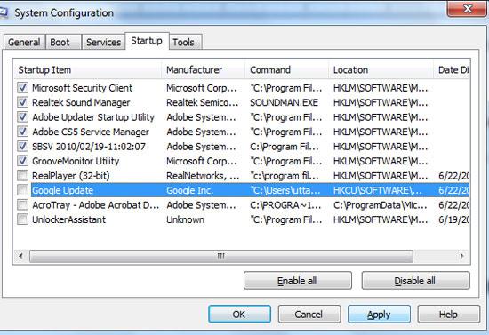Click RealNetworks manufacturer cell
Viewport: 489px width, 335px height.
pos(203,176)
